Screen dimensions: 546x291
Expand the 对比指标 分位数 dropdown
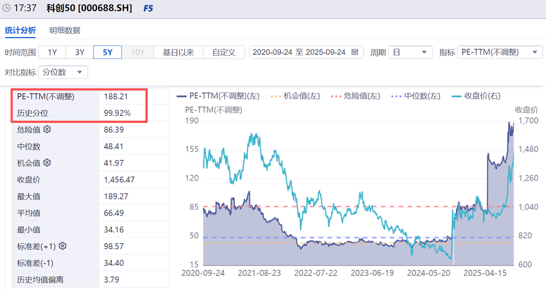coord(63,72)
